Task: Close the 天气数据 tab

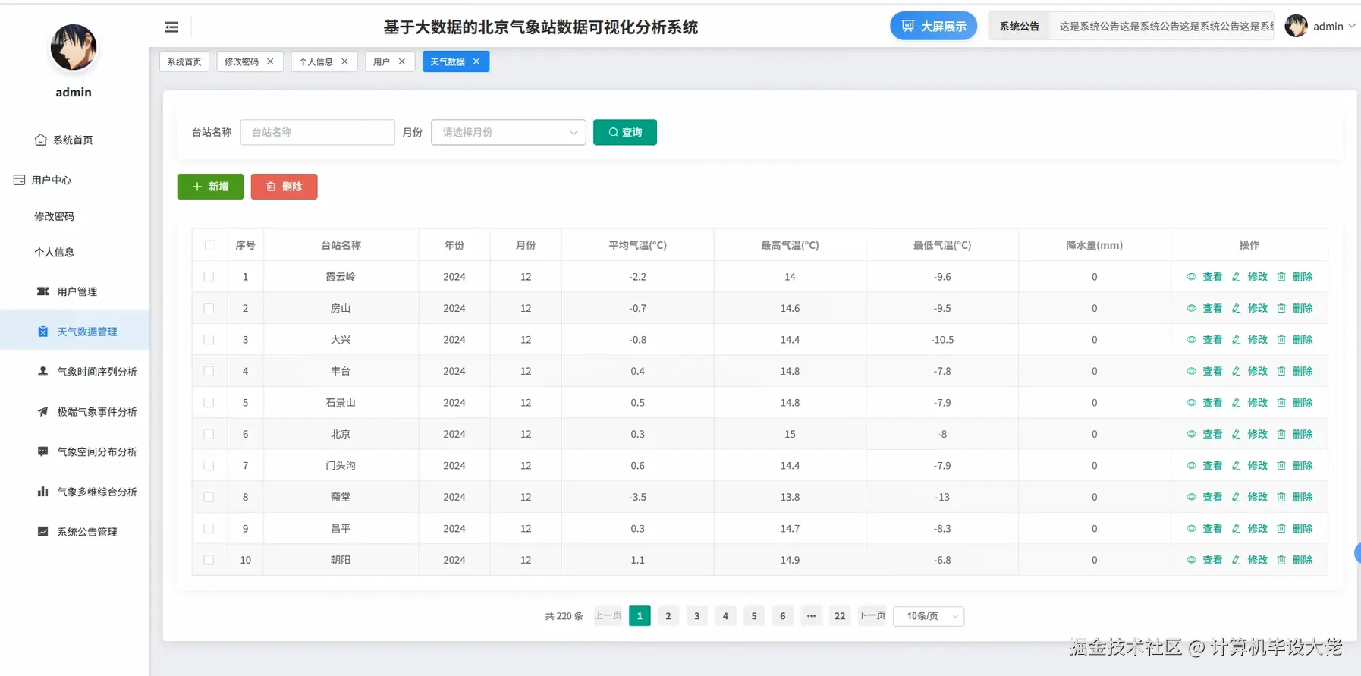Action: pos(476,61)
